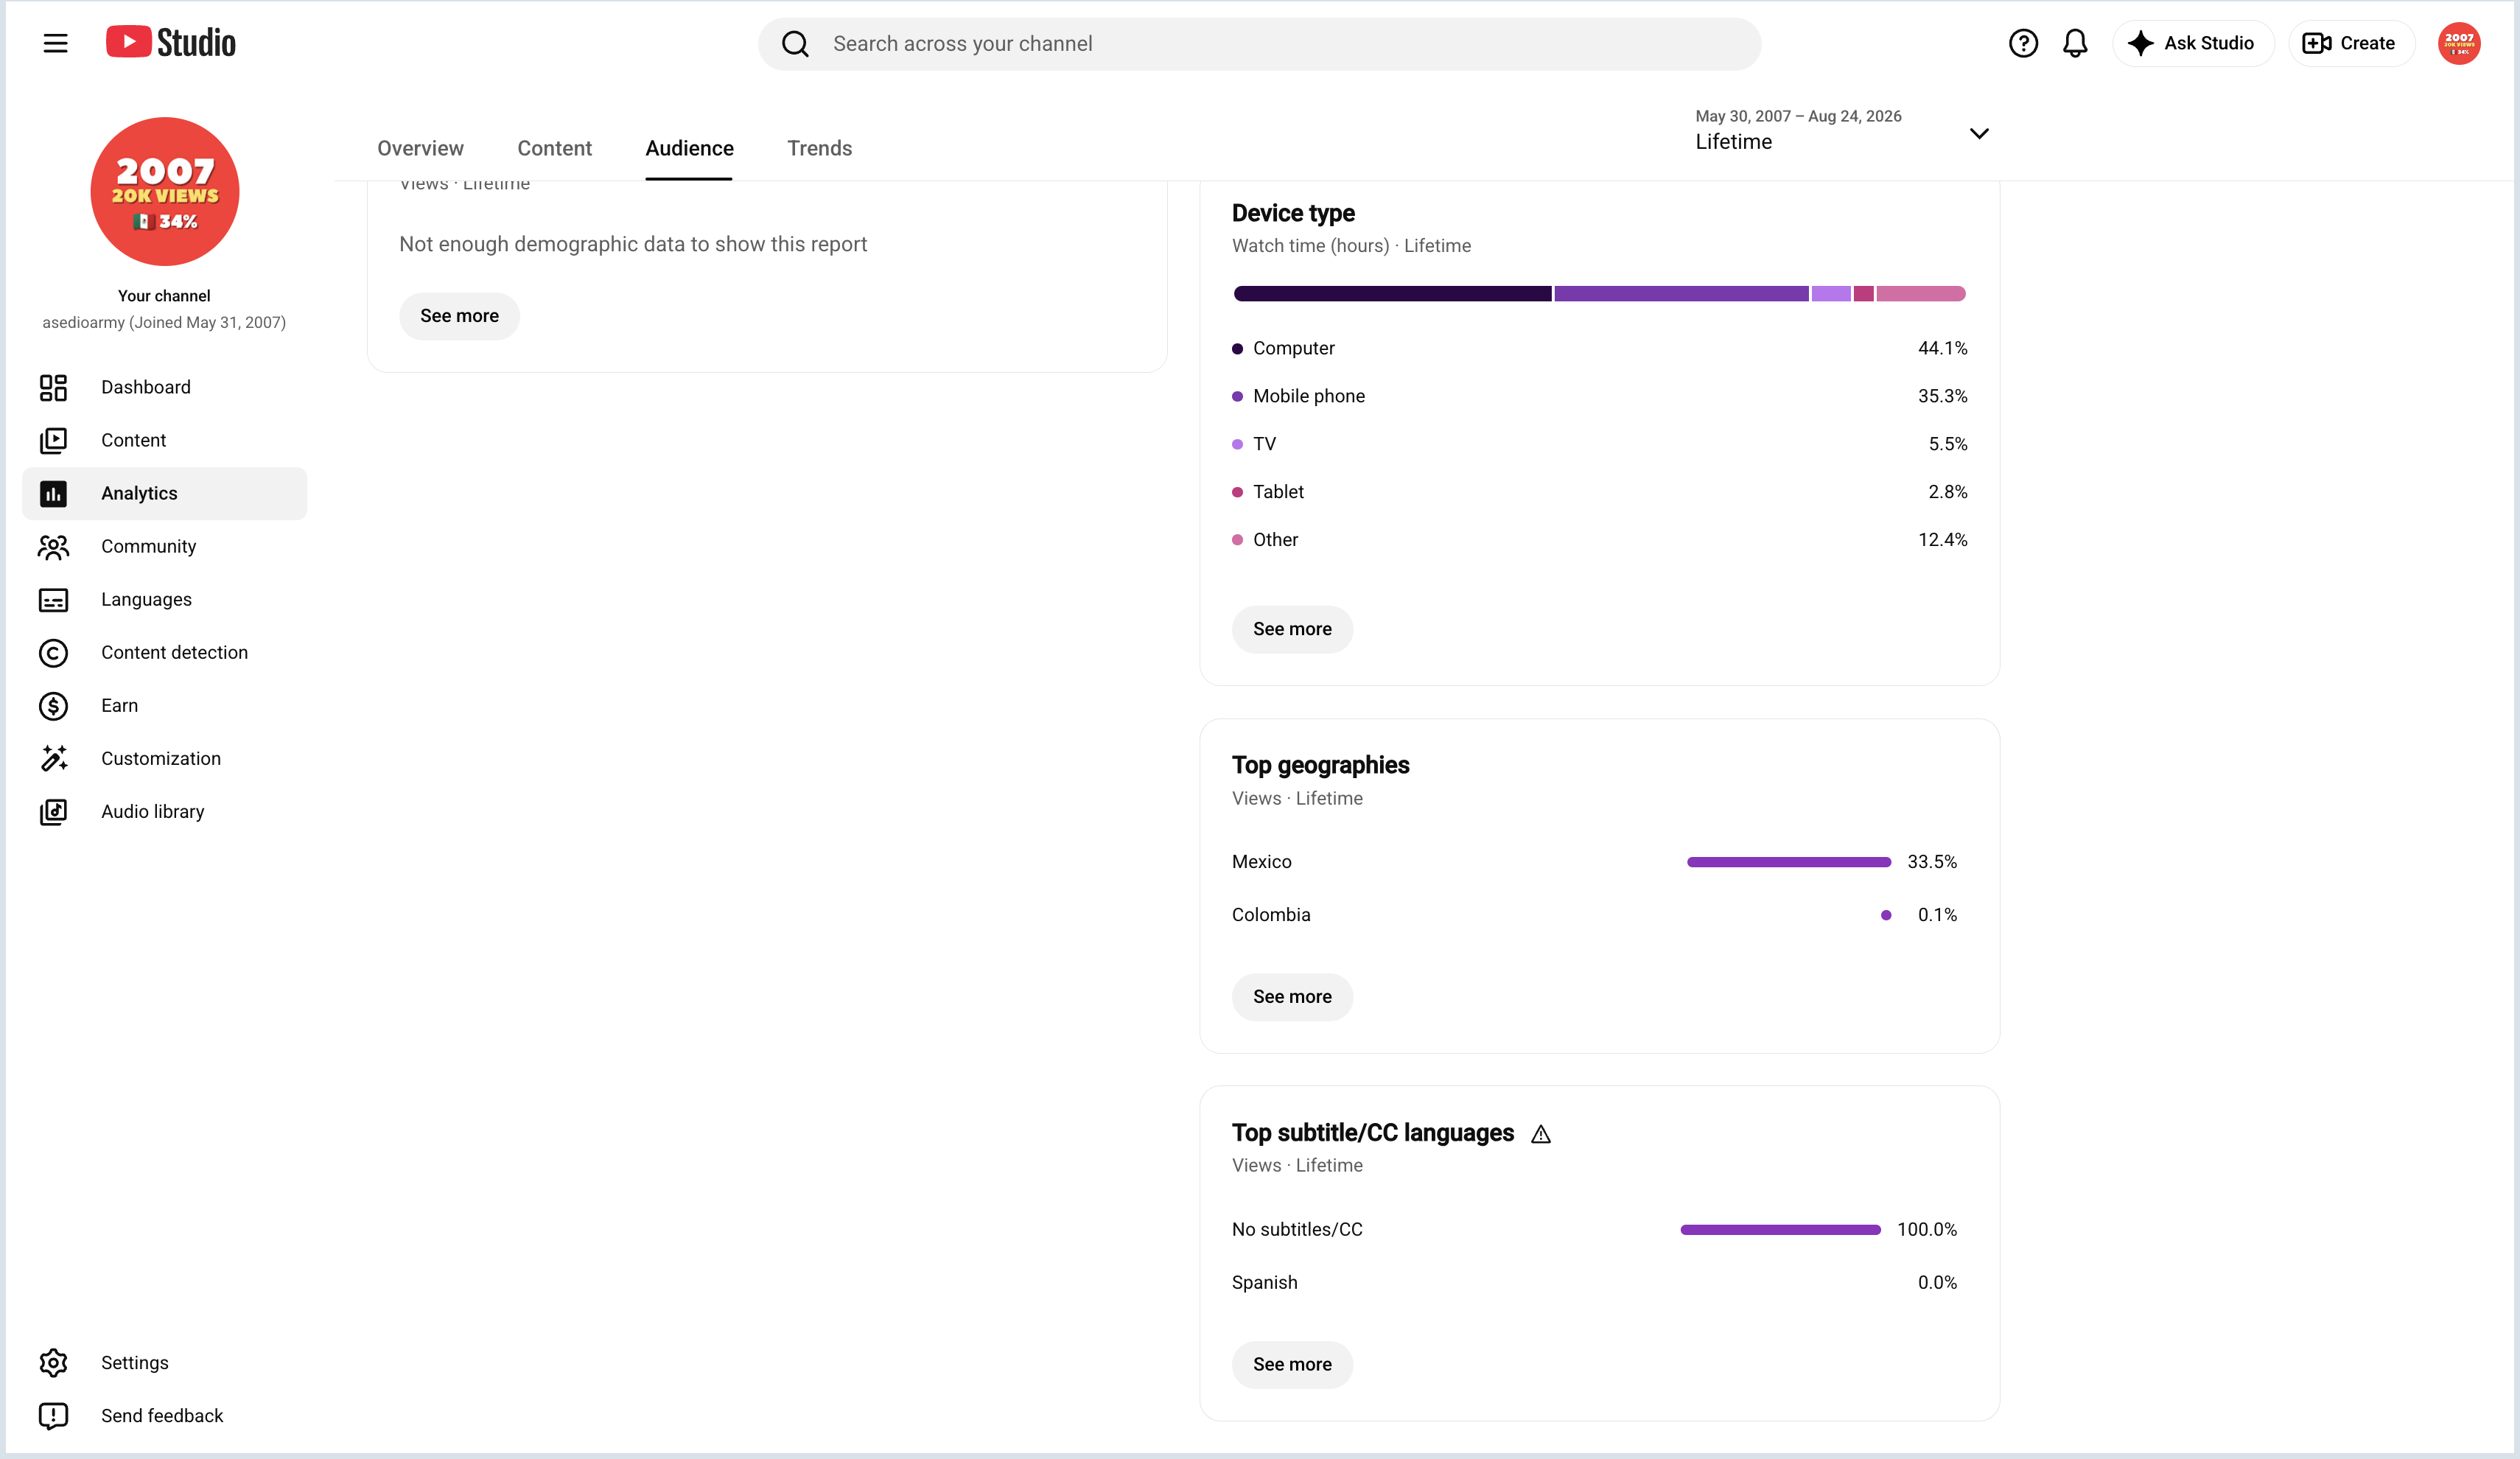Click the Dashboard sidebar icon

53,387
